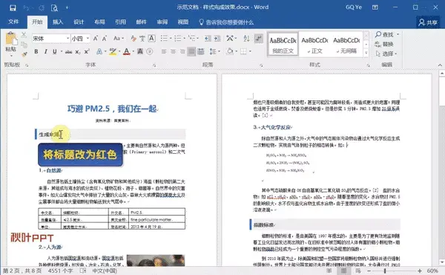Click the Enclosed Characters icon

tap(150, 51)
